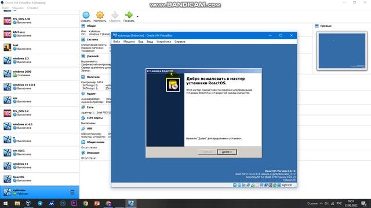Image resolution: width=371 pixels, height=208 pixels.
Task: Open Файл menu in the VM window
Action: point(117,42)
